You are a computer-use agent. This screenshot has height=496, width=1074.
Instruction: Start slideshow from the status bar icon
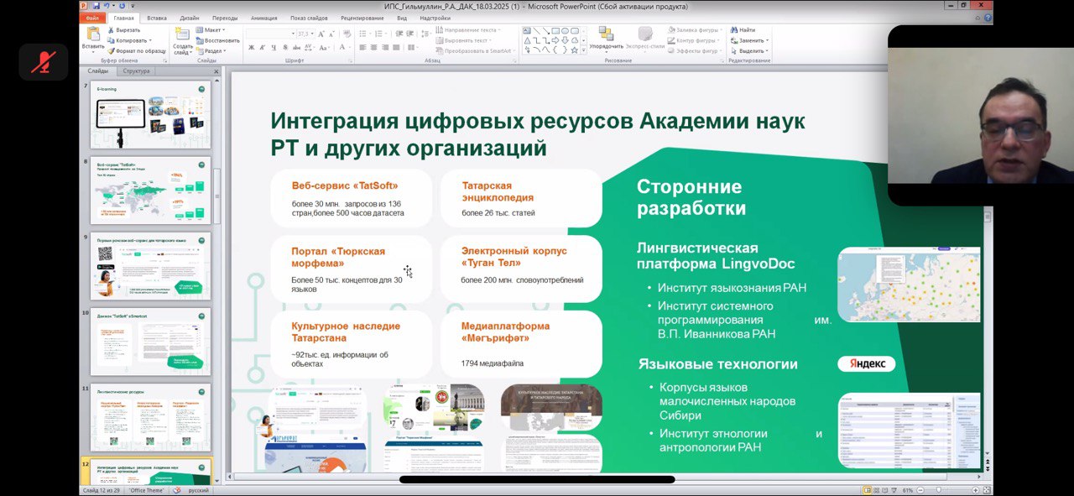(894, 490)
